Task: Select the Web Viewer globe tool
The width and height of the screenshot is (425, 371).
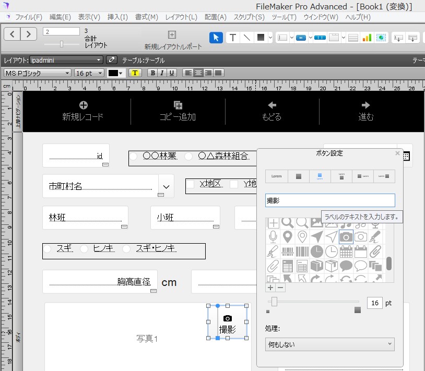Action: pos(381,38)
